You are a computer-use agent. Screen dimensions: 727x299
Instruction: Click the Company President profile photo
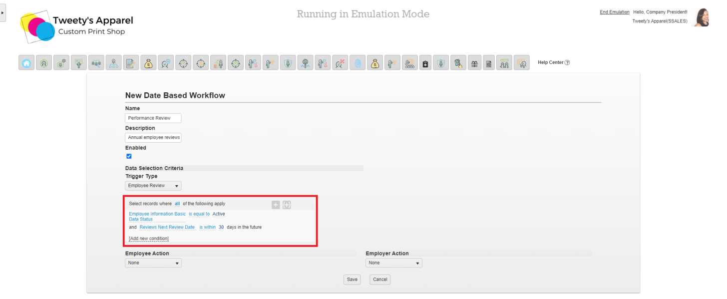(x=702, y=17)
